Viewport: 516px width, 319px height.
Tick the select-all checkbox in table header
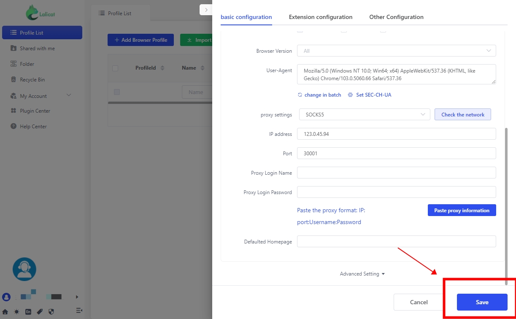click(115, 68)
